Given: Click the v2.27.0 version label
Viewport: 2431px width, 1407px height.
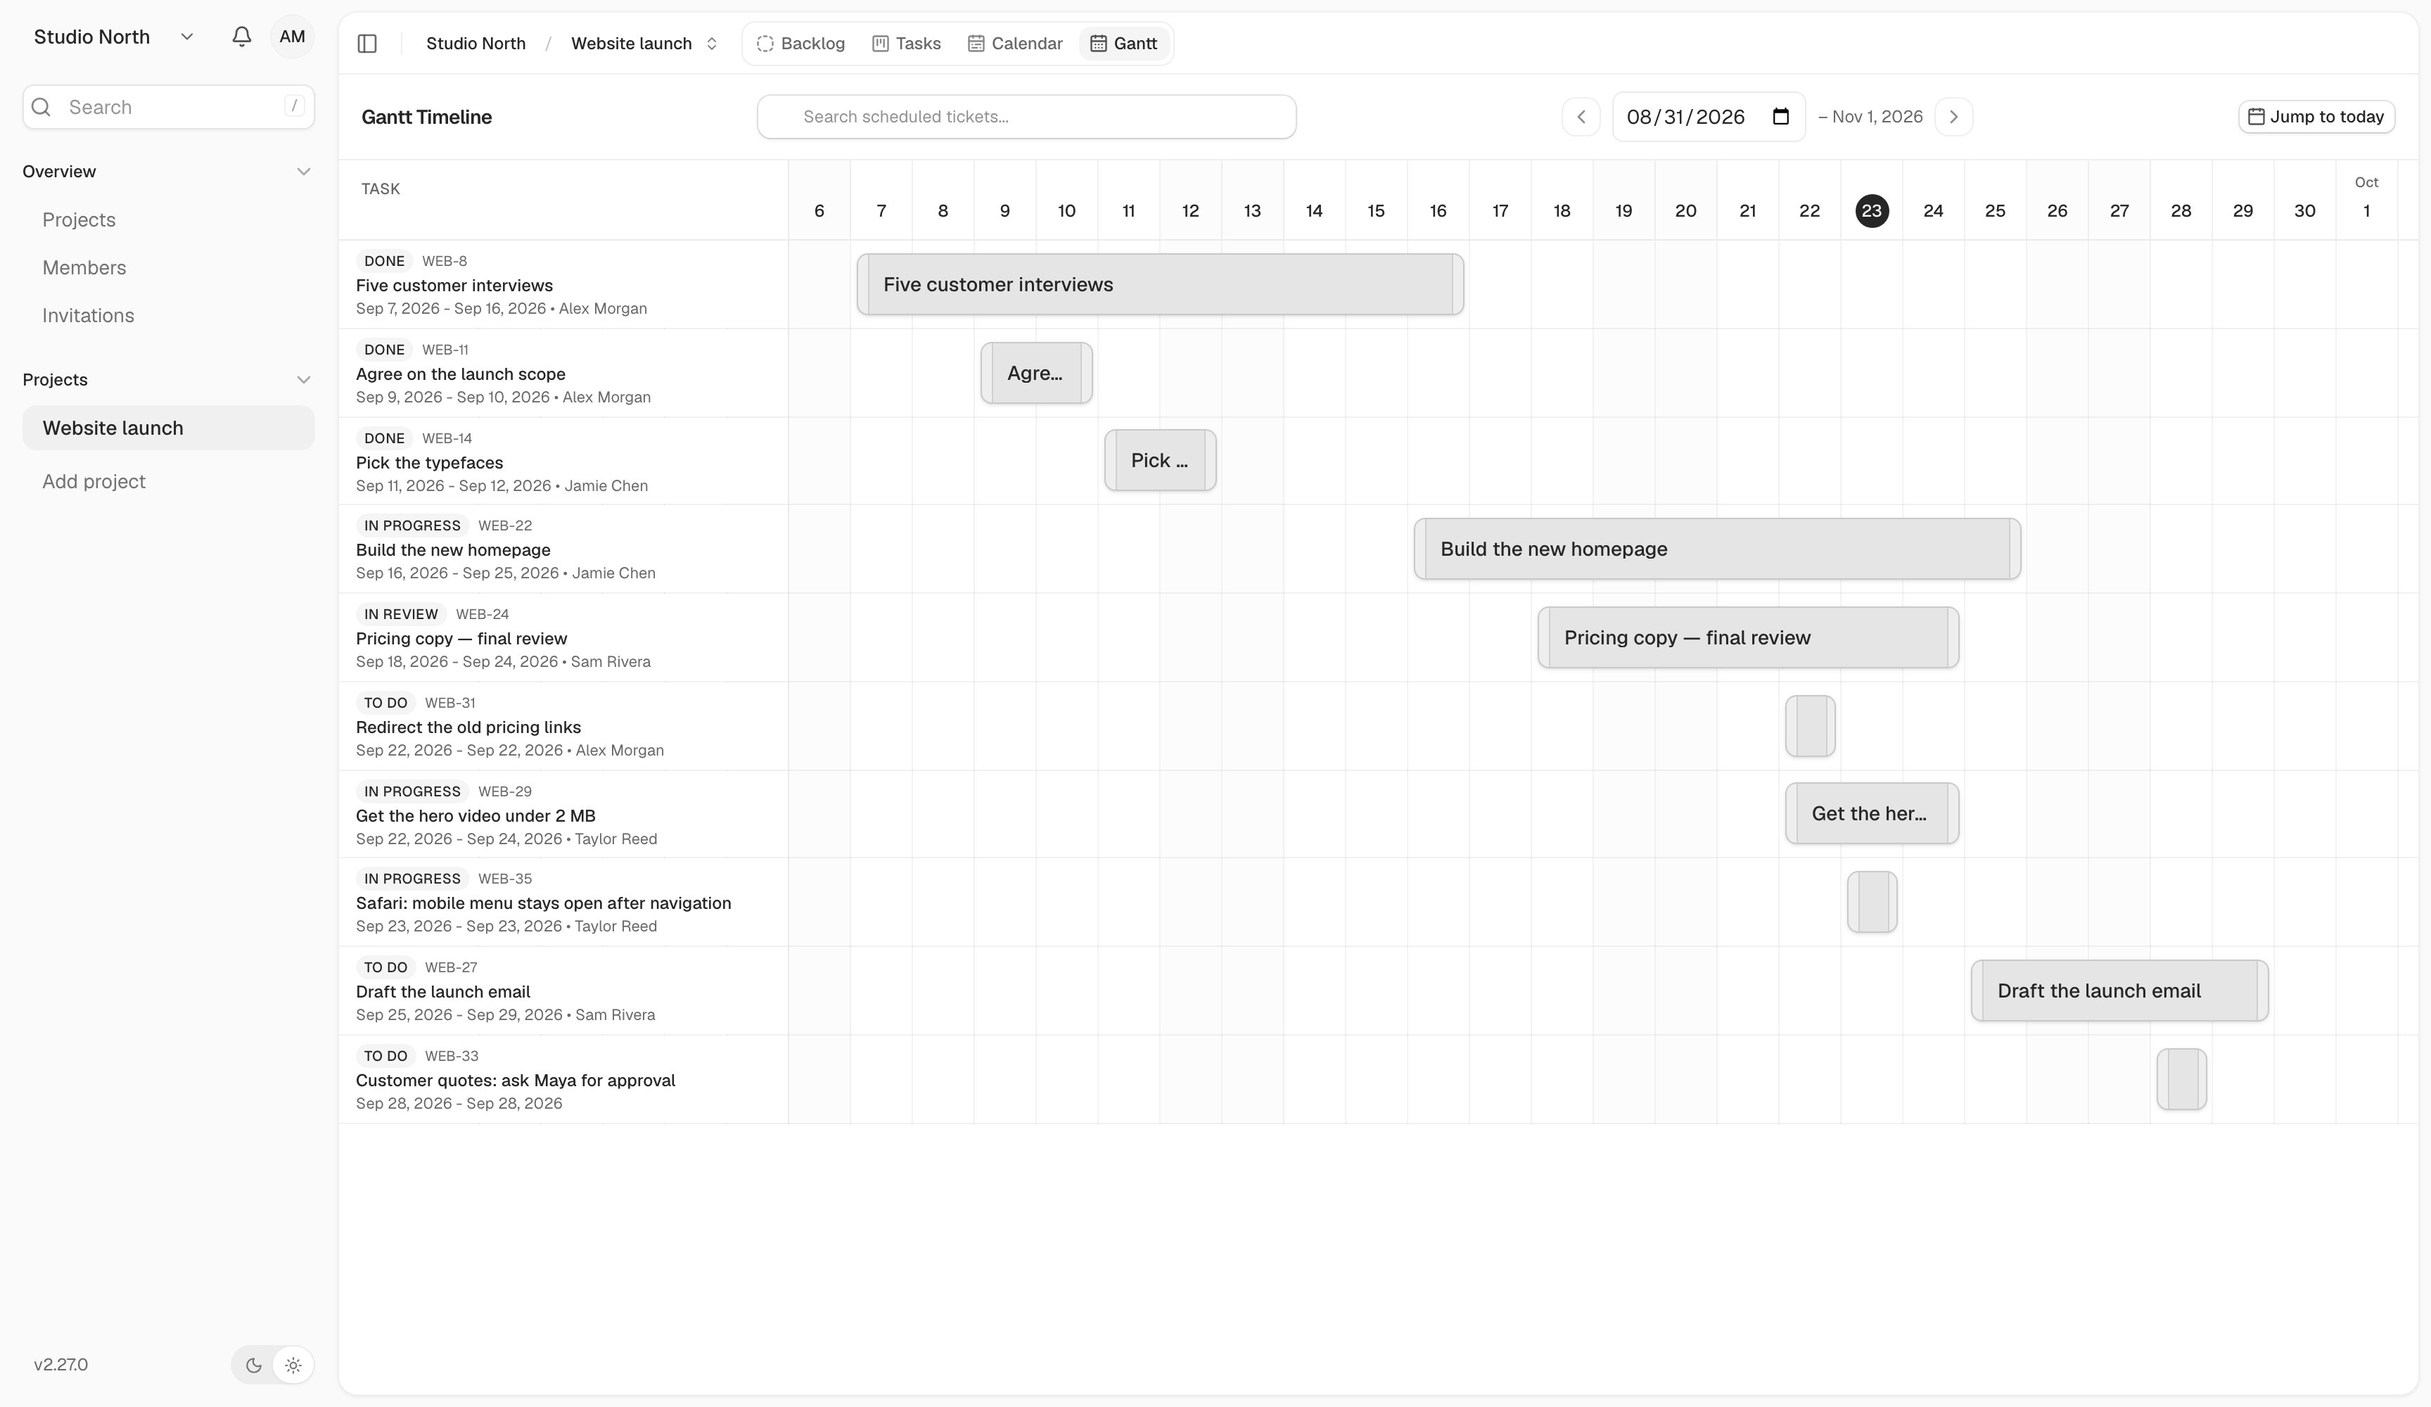Looking at the screenshot, I should pos(60,1365).
